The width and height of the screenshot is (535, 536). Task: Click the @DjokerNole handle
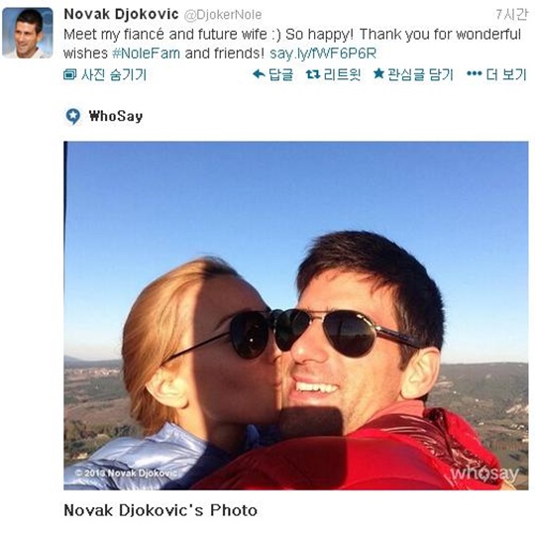pos(223,15)
